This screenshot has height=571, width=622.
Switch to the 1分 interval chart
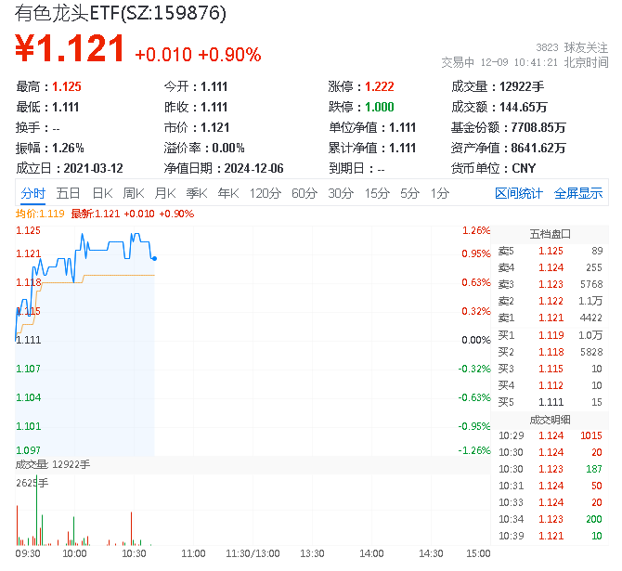(x=440, y=193)
